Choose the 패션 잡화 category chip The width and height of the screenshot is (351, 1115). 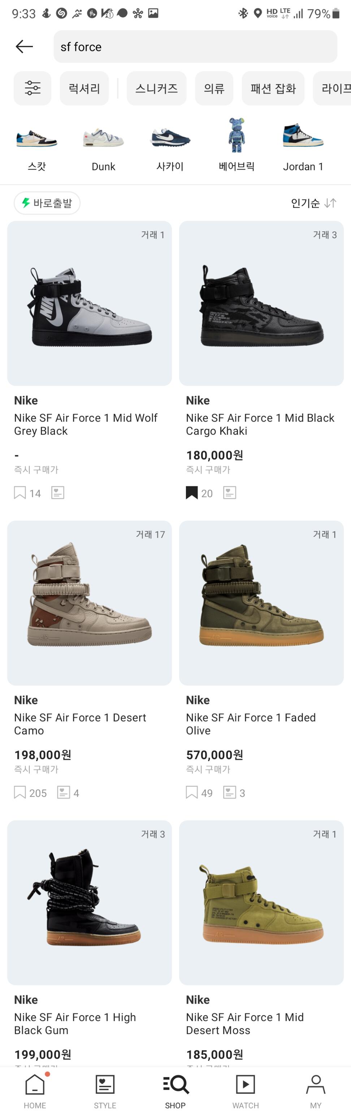click(x=273, y=88)
